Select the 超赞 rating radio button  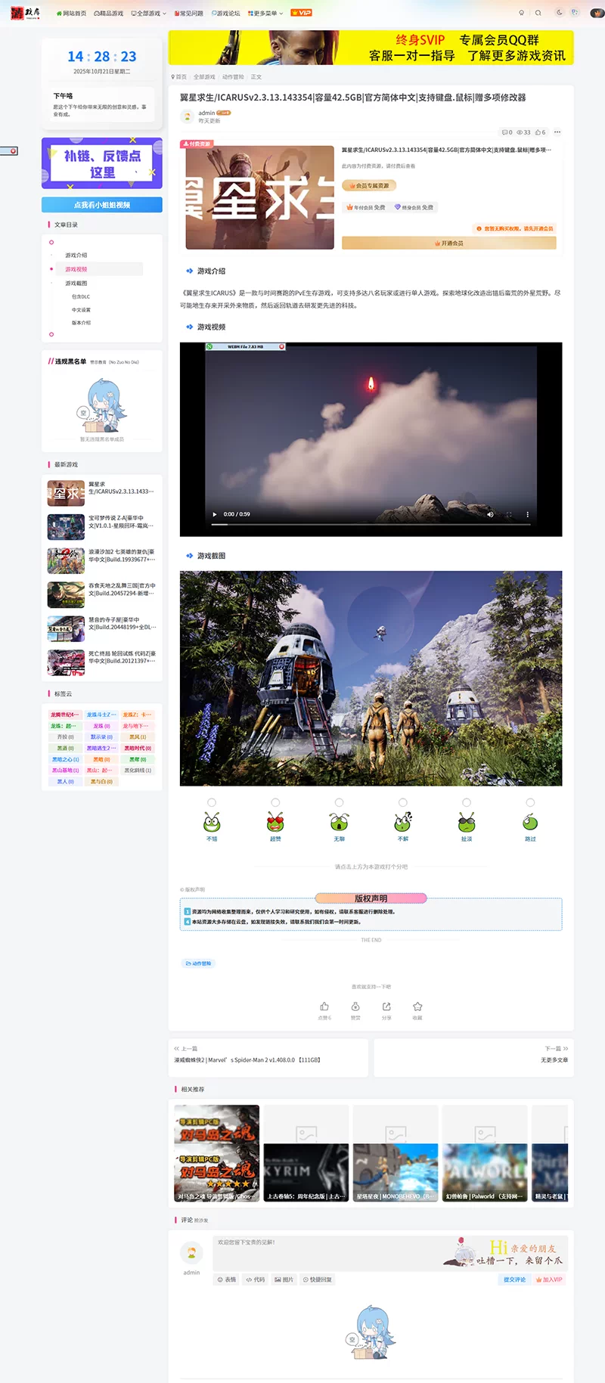[275, 802]
